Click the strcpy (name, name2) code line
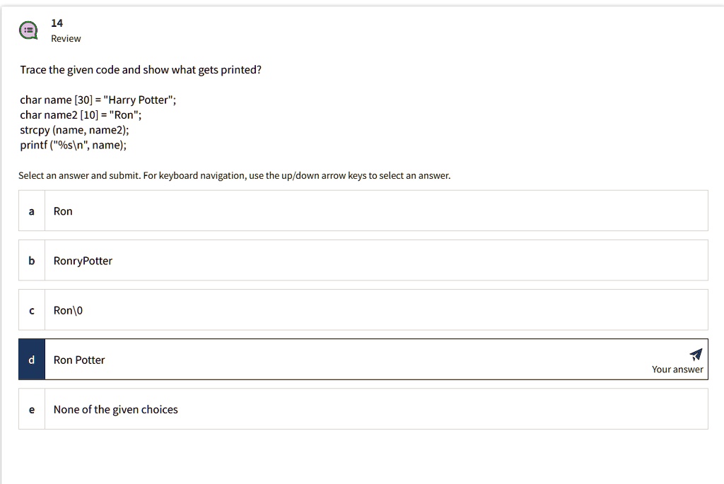 74,129
